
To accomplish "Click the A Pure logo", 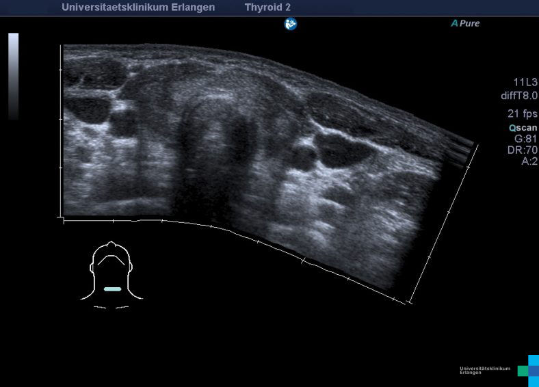I will [x=465, y=23].
